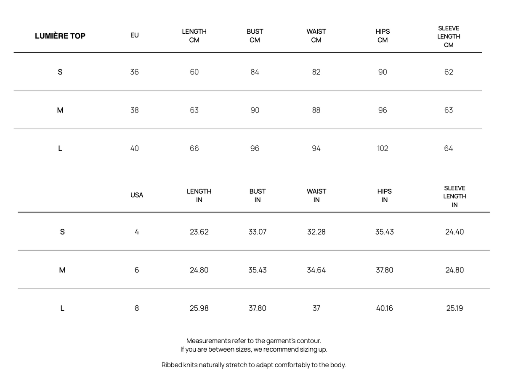Screen dimensions: 505x382
Task: Click the sizing up recommendation text
Action: click(x=254, y=350)
